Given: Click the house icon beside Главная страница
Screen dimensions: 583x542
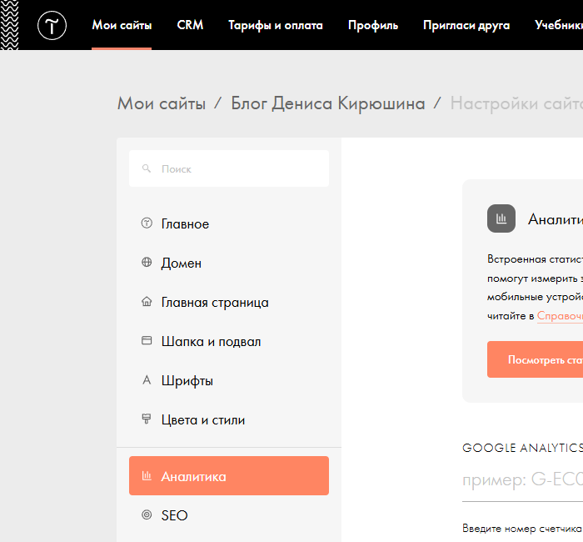Looking at the screenshot, I should pyautogui.click(x=147, y=301).
